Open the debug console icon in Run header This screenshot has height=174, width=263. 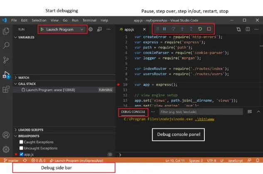click(99, 29)
